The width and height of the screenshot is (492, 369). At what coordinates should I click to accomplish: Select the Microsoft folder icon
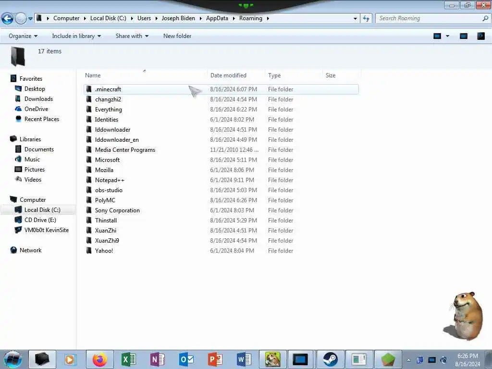(x=89, y=160)
